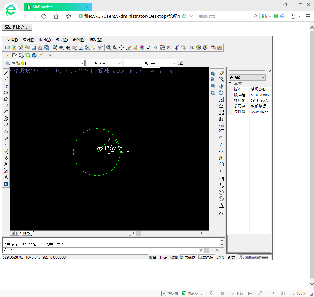This screenshot has width=314, height=297.
Task: Reload the browser page
Action: [x=44, y=16]
